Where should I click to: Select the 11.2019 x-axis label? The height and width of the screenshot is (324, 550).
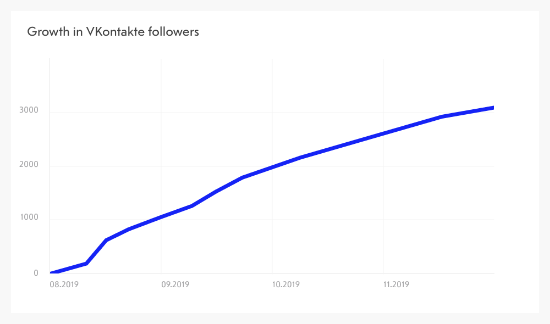pos(397,284)
